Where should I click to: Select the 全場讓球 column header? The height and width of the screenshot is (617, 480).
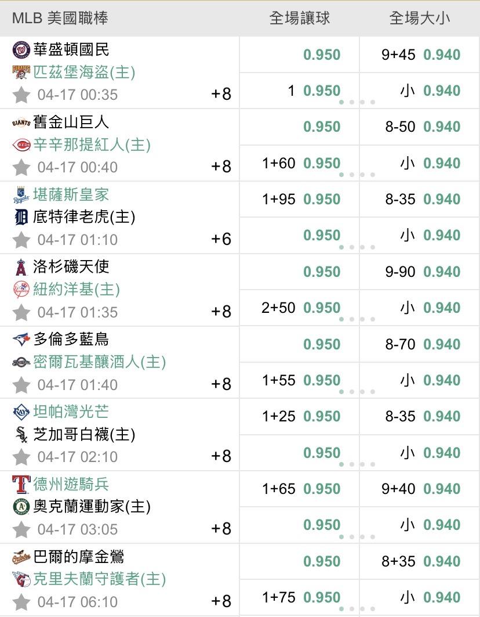click(300, 18)
